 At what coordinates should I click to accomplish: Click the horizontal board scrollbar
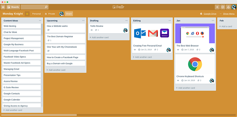pyautogui.click(x=39, y=115)
